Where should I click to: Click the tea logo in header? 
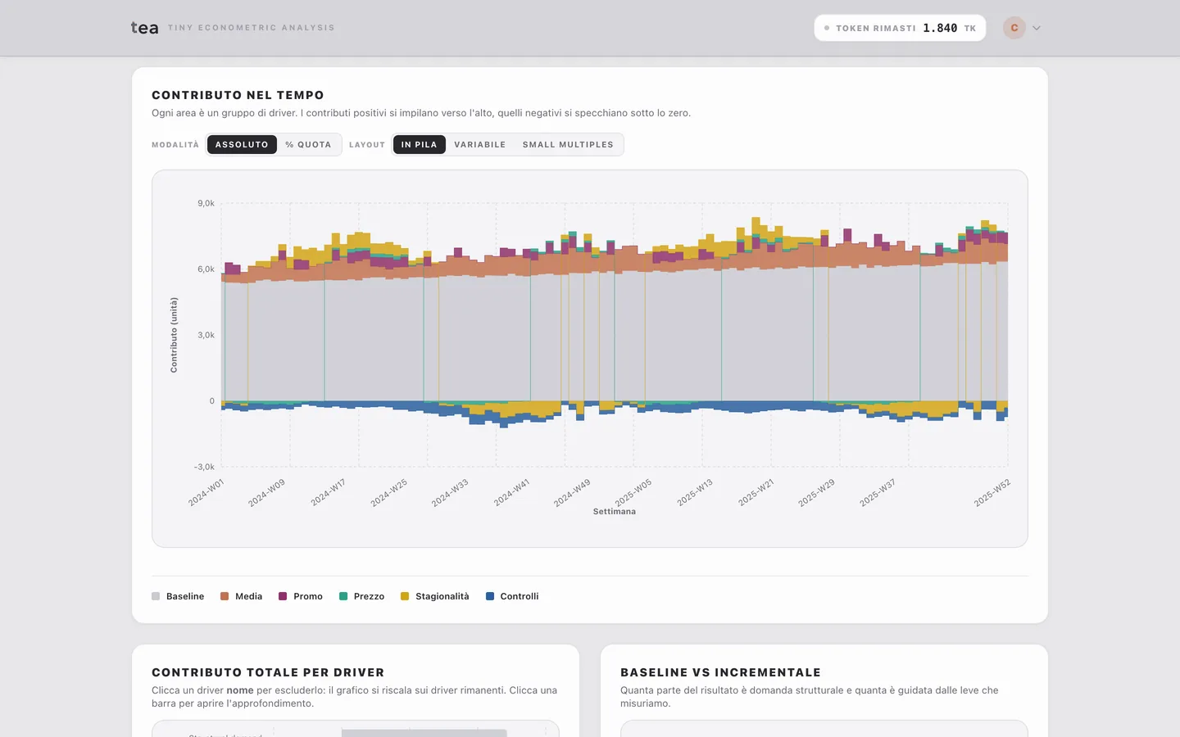[144, 28]
